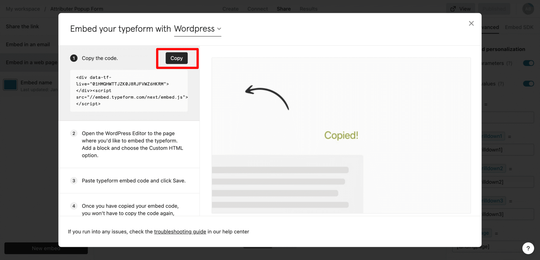
Task: Select Embed in an email option
Action: (x=28, y=44)
